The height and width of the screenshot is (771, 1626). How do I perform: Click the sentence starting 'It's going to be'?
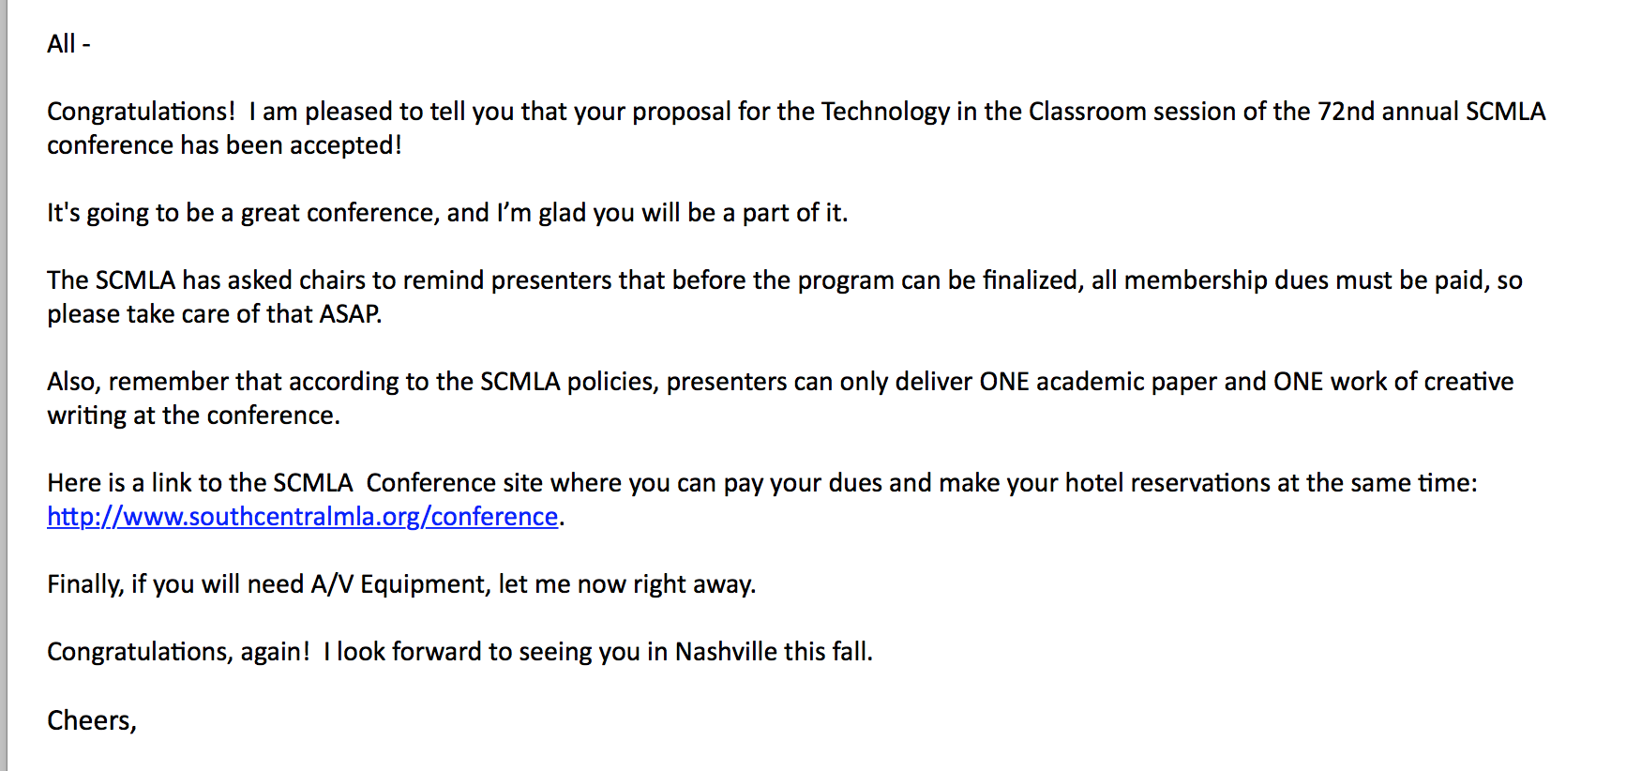[x=447, y=213]
